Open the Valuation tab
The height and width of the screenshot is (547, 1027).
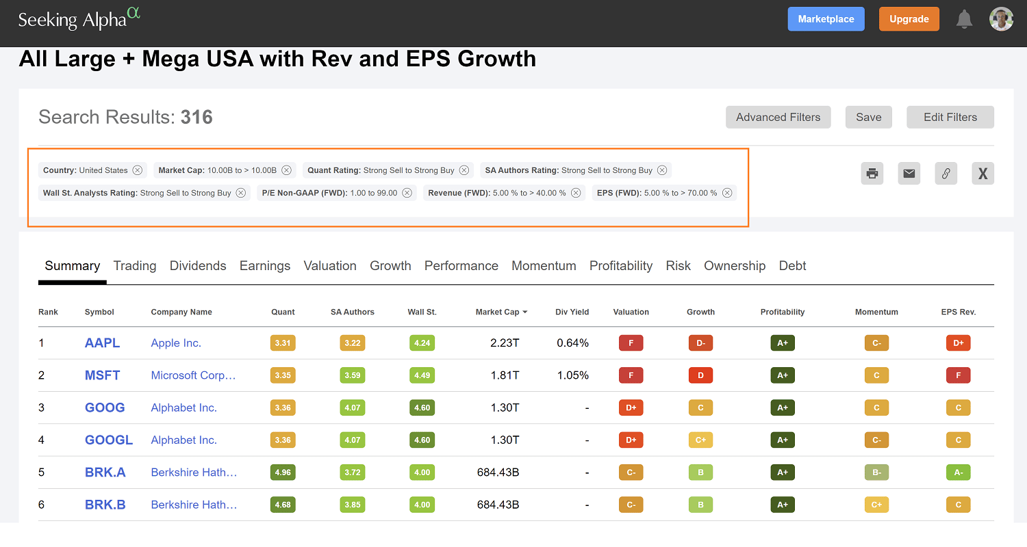point(330,266)
